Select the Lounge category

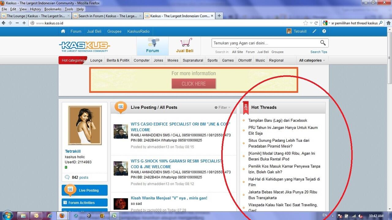[96, 60]
